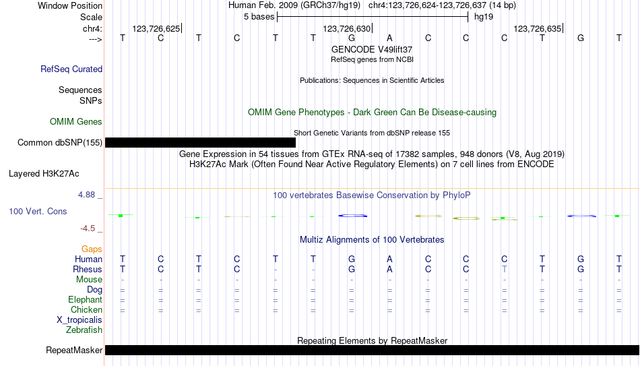The height and width of the screenshot is (366, 640).
Task: Open Repeating Elements by RepeatMasker title
Action: pos(372,340)
